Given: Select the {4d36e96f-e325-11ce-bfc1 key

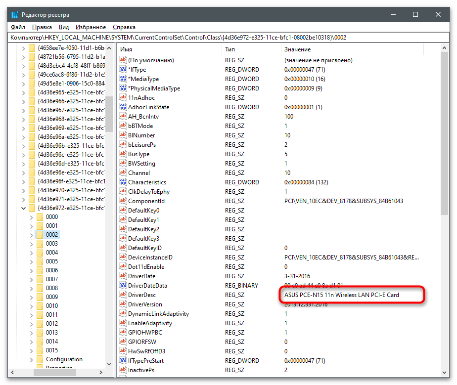Looking at the screenshot, I should [x=71, y=181].
